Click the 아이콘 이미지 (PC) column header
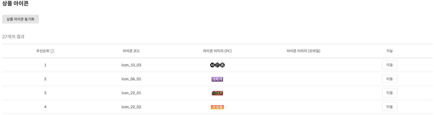 click(217, 51)
